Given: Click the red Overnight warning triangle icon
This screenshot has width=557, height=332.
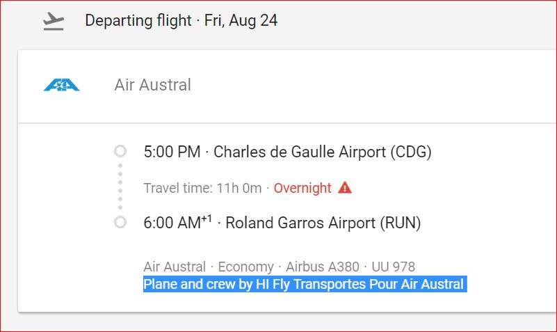Looking at the screenshot, I should click(345, 188).
